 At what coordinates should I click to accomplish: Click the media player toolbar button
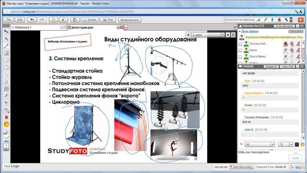(x=75, y=20)
